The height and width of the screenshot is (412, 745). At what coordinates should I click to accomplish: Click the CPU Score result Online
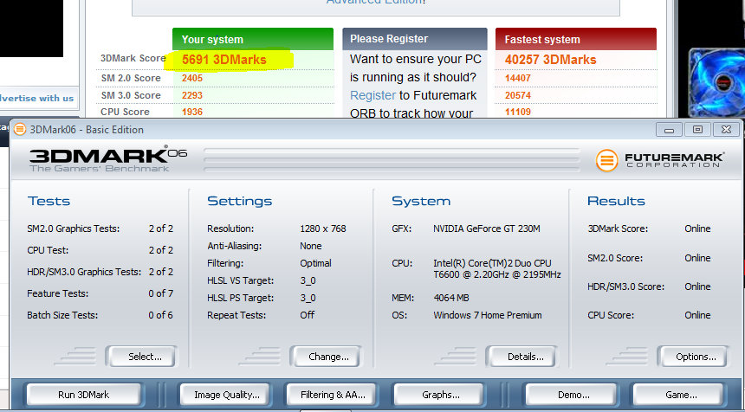pos(697,315)
